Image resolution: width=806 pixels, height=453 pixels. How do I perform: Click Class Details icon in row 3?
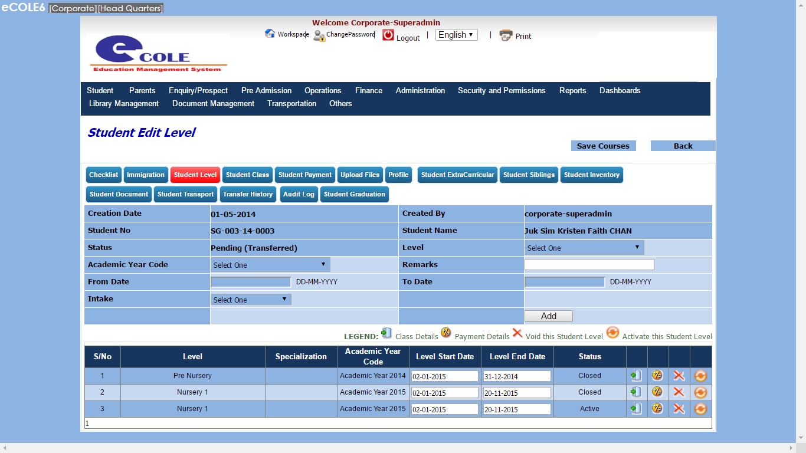[636, 409]
